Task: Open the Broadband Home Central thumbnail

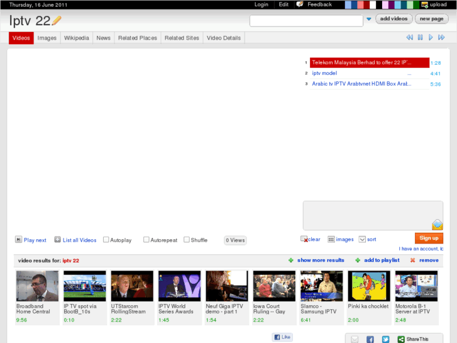Action: [37, 286]
